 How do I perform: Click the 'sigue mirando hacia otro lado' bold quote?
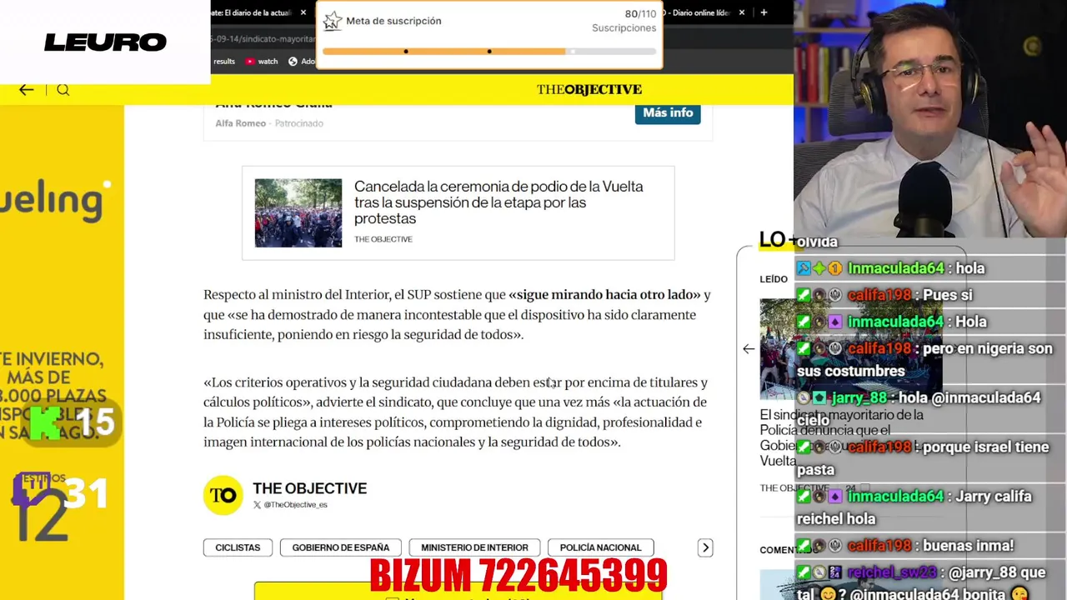tap(604, 294)
